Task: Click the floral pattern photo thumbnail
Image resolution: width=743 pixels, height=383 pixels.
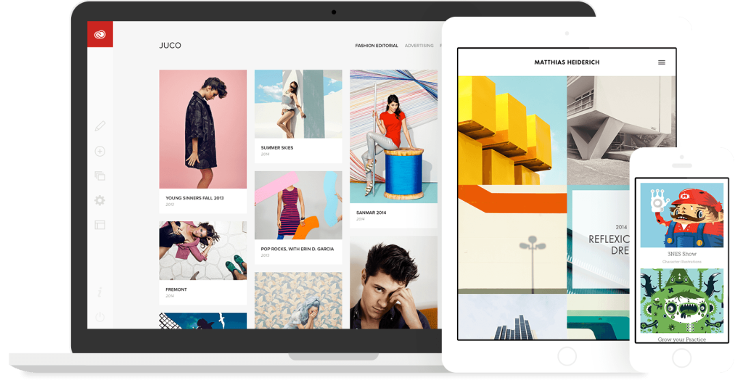Action: pyautogui.click(x=298, y=300)
